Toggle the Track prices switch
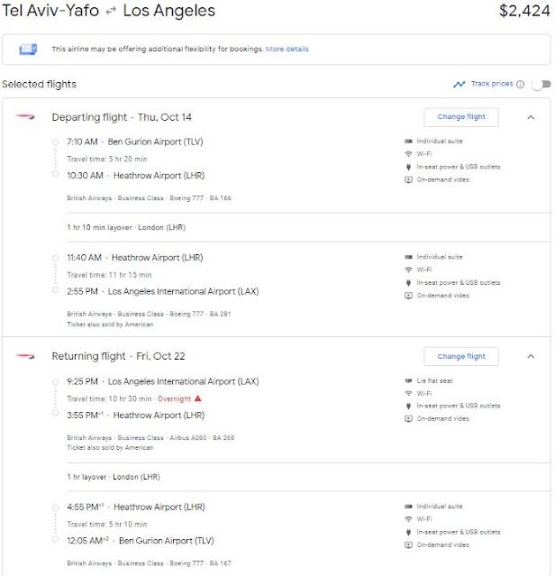The width and height of the screenshot is (555, 576). (x=542, y=85)
